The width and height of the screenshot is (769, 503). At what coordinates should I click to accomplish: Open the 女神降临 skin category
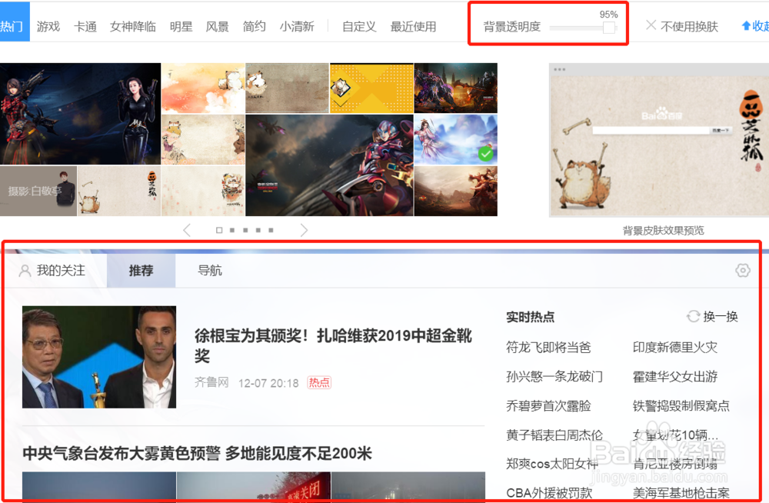click(133, 26)
